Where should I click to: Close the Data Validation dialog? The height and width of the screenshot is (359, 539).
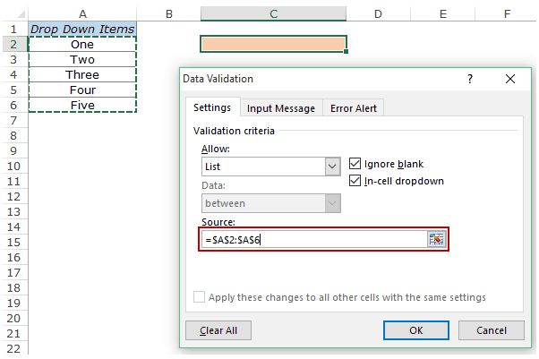point(510,79)
